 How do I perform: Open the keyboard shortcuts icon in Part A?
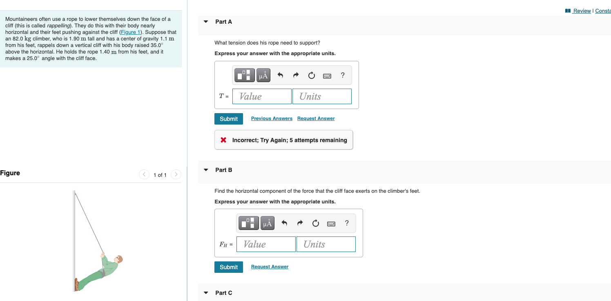click(327, 75)
